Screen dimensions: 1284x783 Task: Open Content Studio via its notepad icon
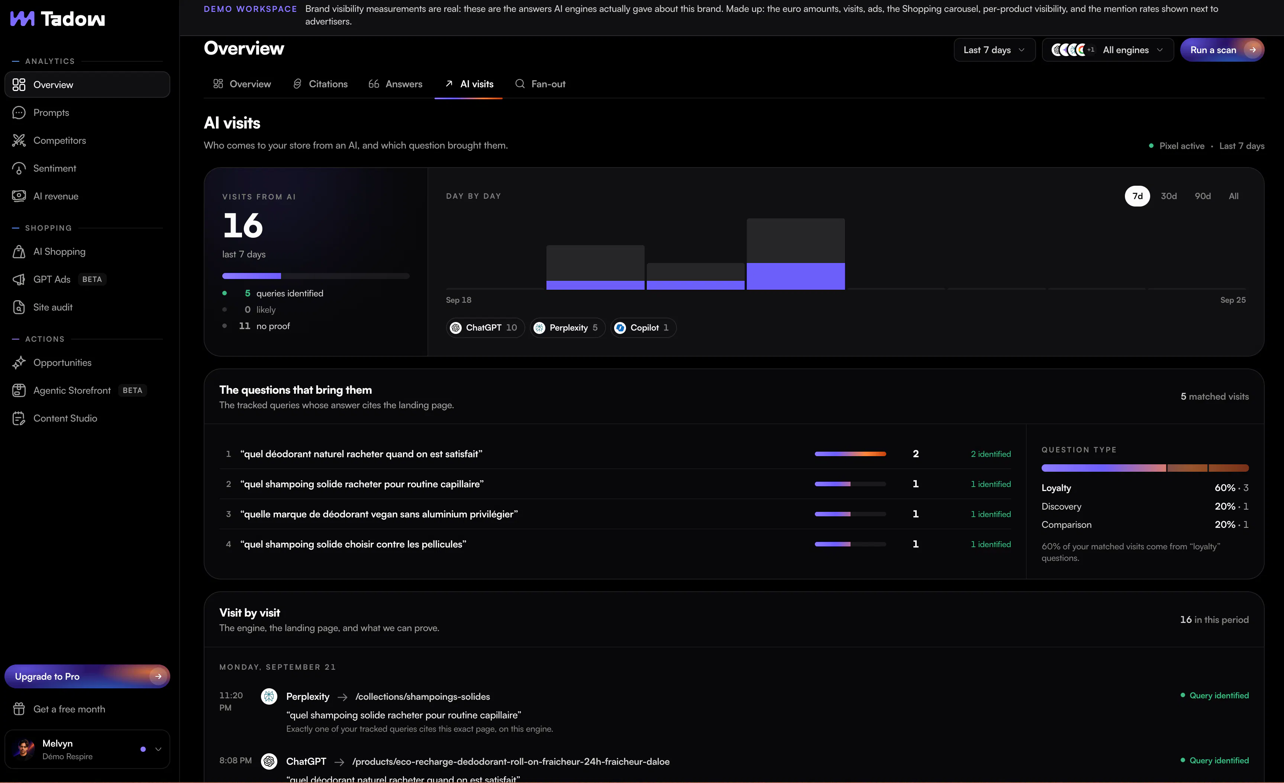pyautogui.click(x=19, y=419)
